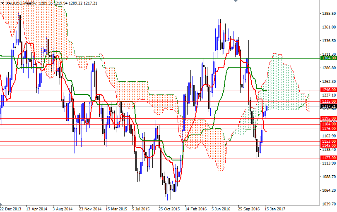The image size is (337, 212).
Task: Click the 5 Jun 2016 date label
Action: [221, 209]
